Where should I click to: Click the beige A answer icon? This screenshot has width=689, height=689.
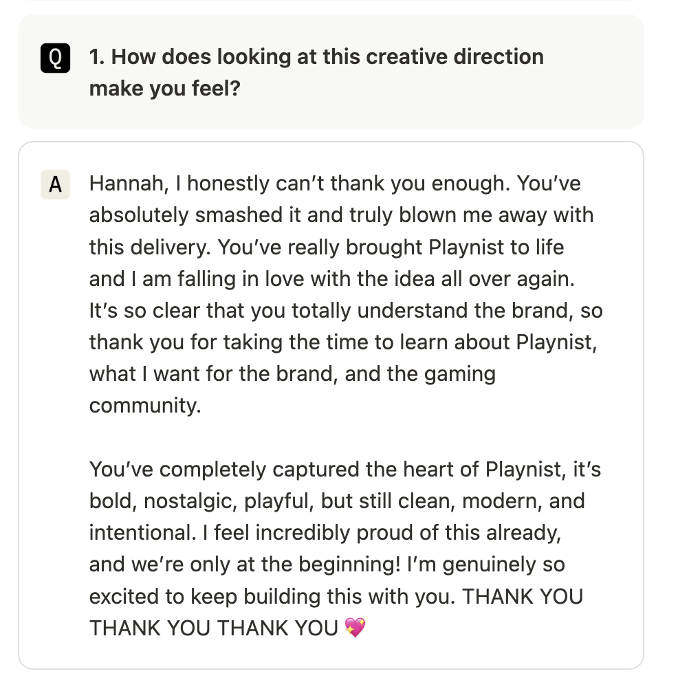pos(56,184)
